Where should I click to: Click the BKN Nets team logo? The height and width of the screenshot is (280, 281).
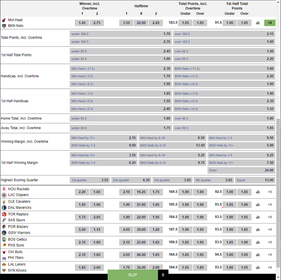pos(4,26)
